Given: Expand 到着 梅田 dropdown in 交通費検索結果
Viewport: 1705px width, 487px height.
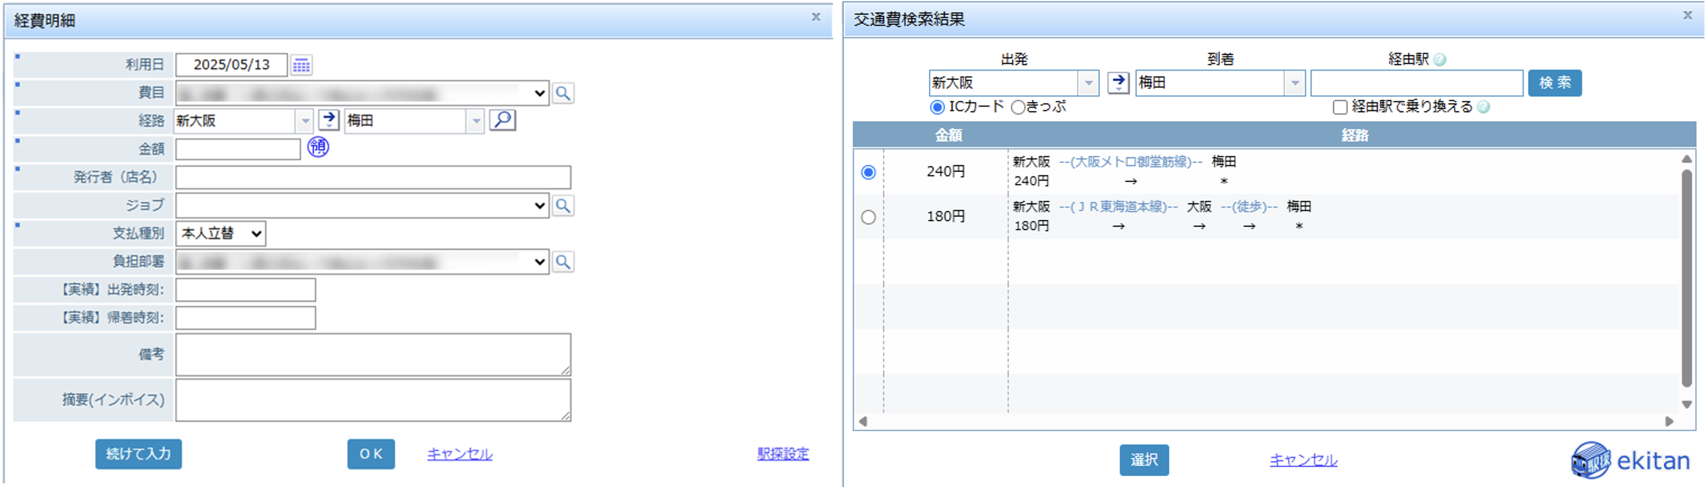Looking at the screenshot, I should tap(1295, 83).
